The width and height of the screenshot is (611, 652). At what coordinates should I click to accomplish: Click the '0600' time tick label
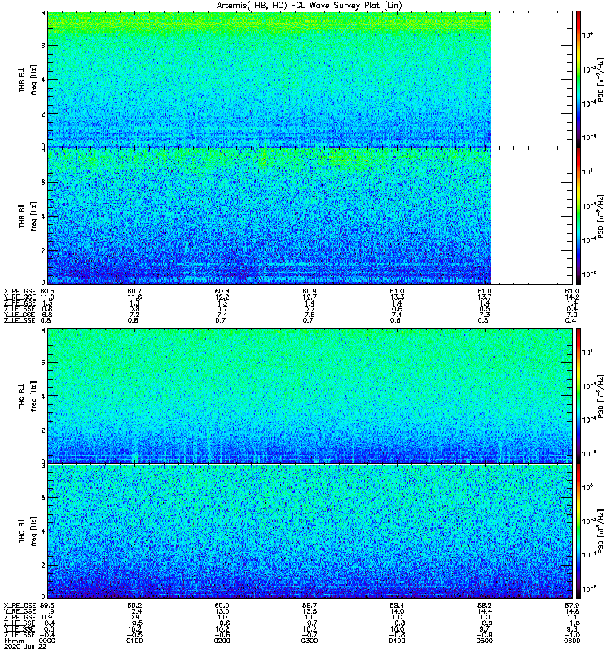pos(572,641)
